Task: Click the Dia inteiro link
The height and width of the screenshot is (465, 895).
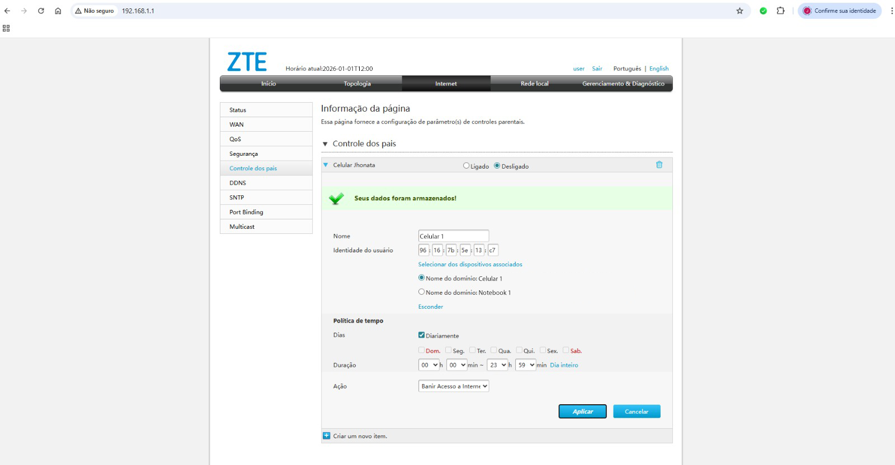Action: (564, 365)
